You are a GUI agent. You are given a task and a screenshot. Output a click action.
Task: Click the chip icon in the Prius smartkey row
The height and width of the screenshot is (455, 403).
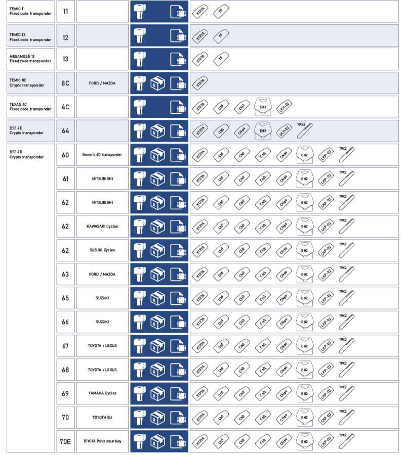click(178, 441)
